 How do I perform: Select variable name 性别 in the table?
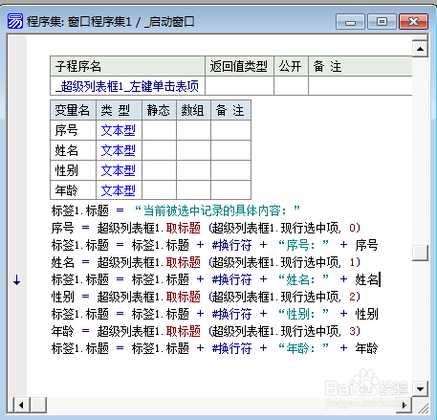click(66, 170)
